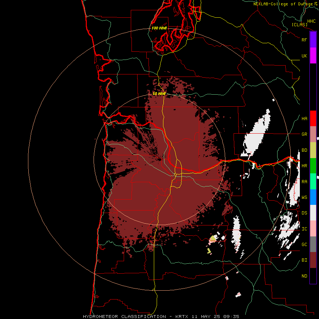Click the BI legend label
The width and height of the screenshot is (319, 319).
[x=304, y=260]
